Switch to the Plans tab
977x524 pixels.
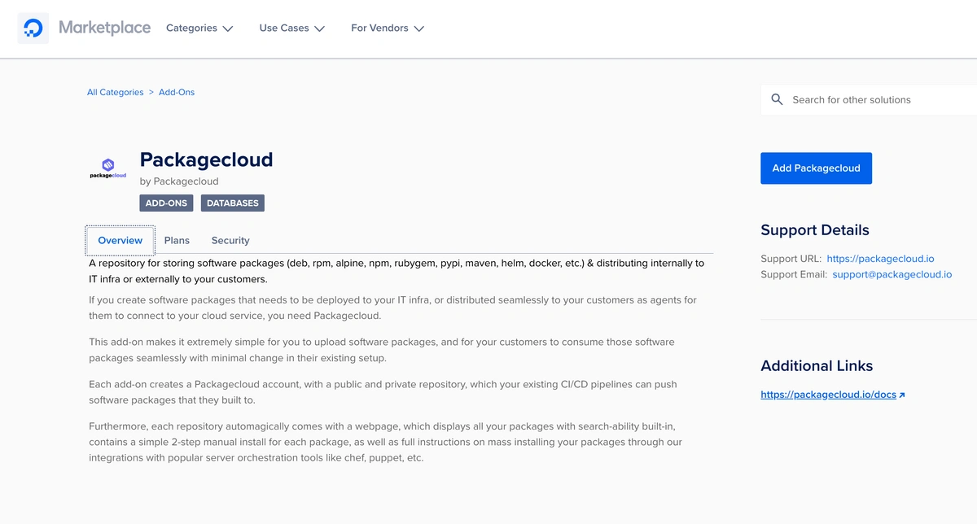(x=177, y=240)
